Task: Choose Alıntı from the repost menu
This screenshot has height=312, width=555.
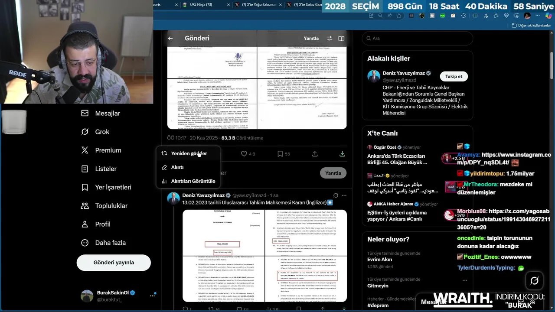Action: coord(188,167)
